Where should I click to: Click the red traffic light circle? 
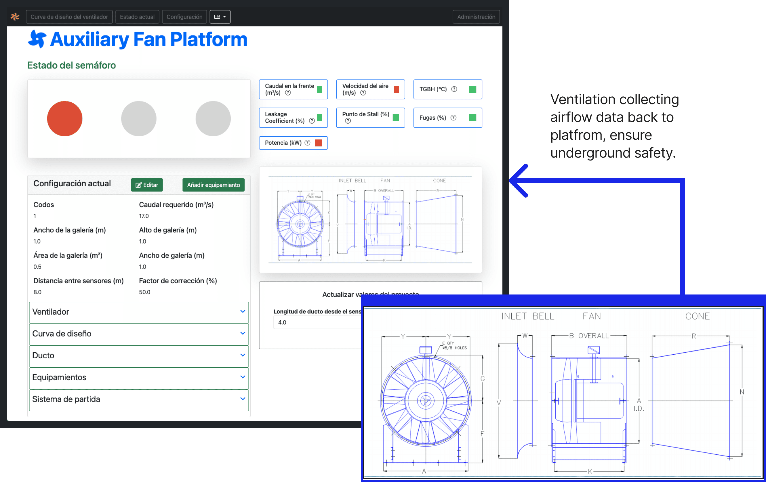click(64, 118)
